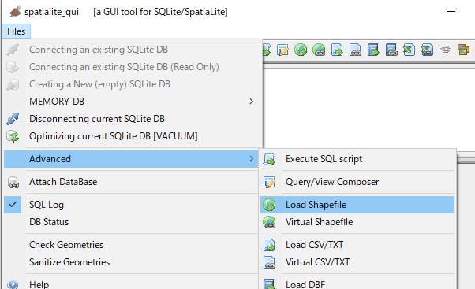Click the Load DBF toolbar icon
The width and height of the screenshot is (475, 289).
(x=373, y=50)
